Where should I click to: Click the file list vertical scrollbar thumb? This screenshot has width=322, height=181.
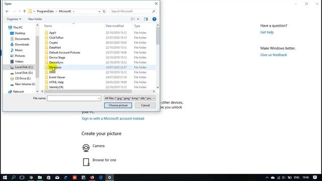tap(157, 36)
